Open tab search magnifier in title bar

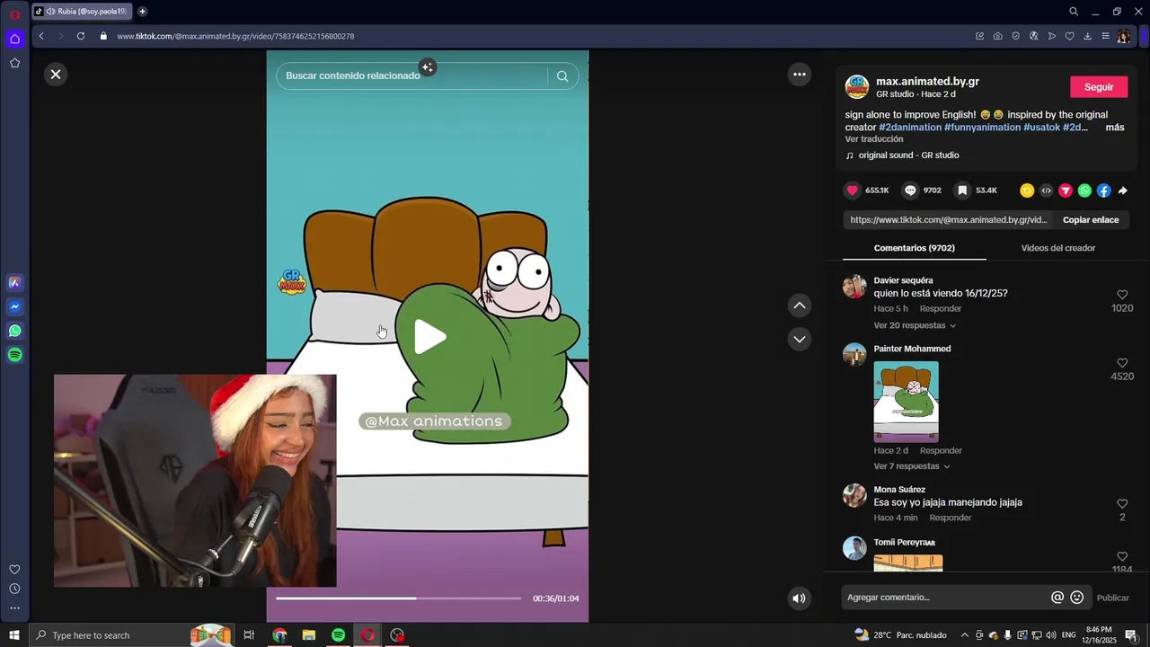(x=1074, y=12)
